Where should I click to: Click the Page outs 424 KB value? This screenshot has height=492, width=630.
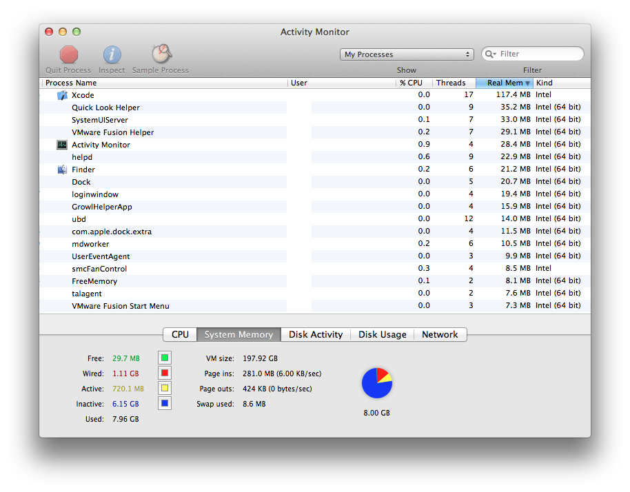(277, 389)
